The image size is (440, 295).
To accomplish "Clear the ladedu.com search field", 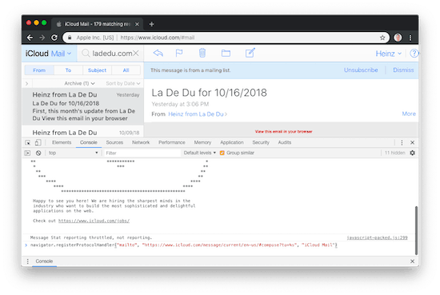I will coord(136,53).
